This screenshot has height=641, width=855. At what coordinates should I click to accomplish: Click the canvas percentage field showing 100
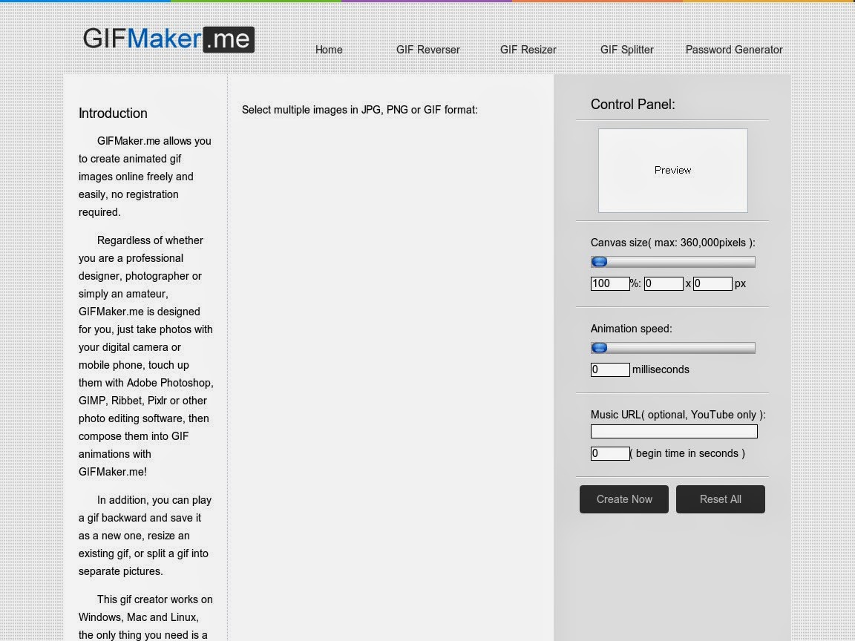pos(610,283)
